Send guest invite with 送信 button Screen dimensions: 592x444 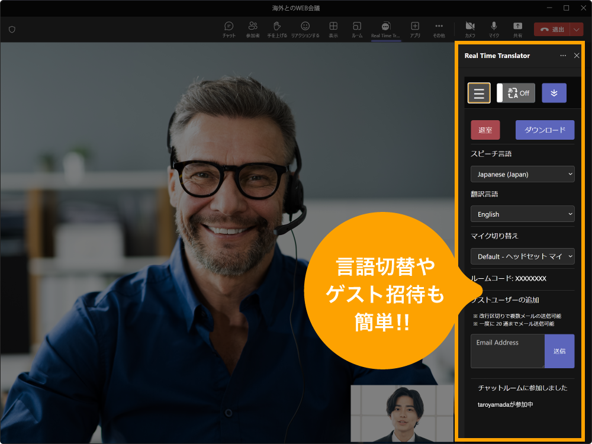[559, 350]
